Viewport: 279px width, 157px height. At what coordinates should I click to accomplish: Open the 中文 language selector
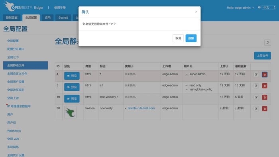coord(269,8)
